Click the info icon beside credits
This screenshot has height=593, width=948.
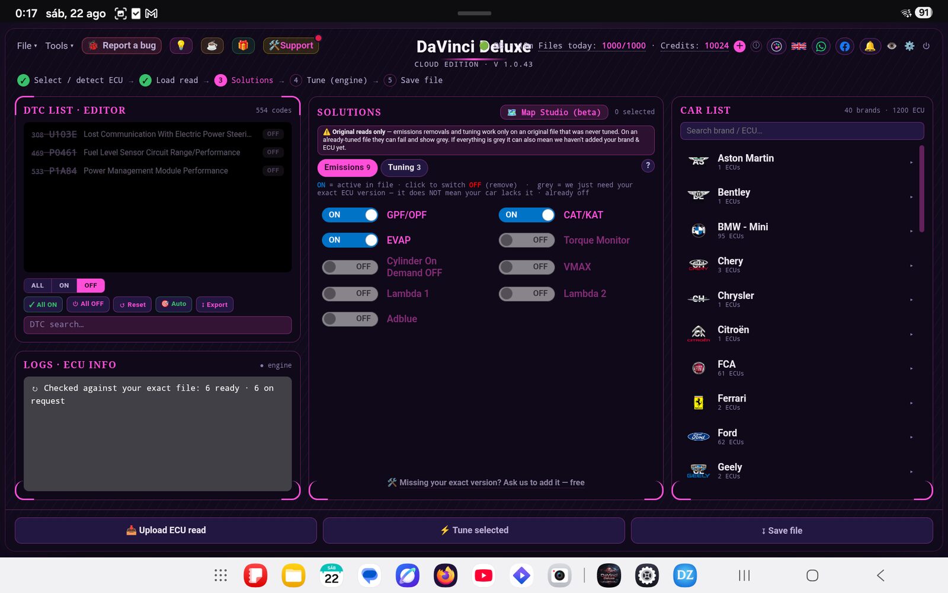pyautogui.click(x=756, y=46)
